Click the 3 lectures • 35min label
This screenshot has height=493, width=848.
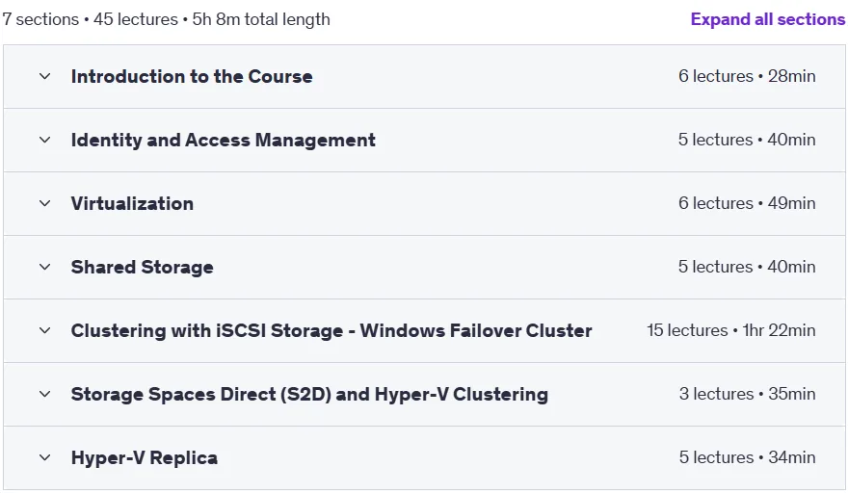pos(748,394)
